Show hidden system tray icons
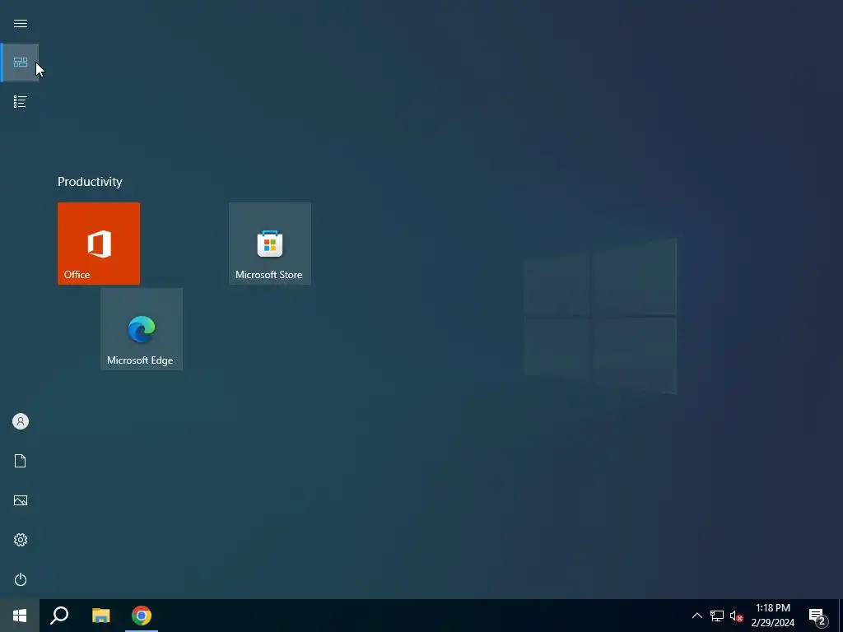Image resolution: width=843 pixels, height=632 pixels. tap(696, 616)
